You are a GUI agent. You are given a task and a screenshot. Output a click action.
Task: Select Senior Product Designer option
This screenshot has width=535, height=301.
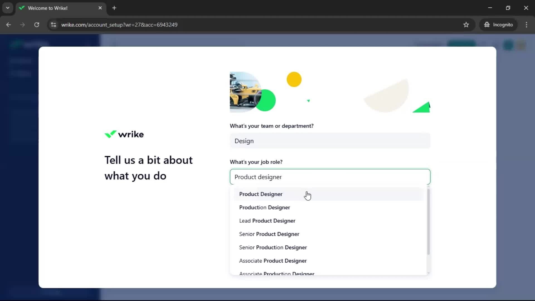point(328,234)
